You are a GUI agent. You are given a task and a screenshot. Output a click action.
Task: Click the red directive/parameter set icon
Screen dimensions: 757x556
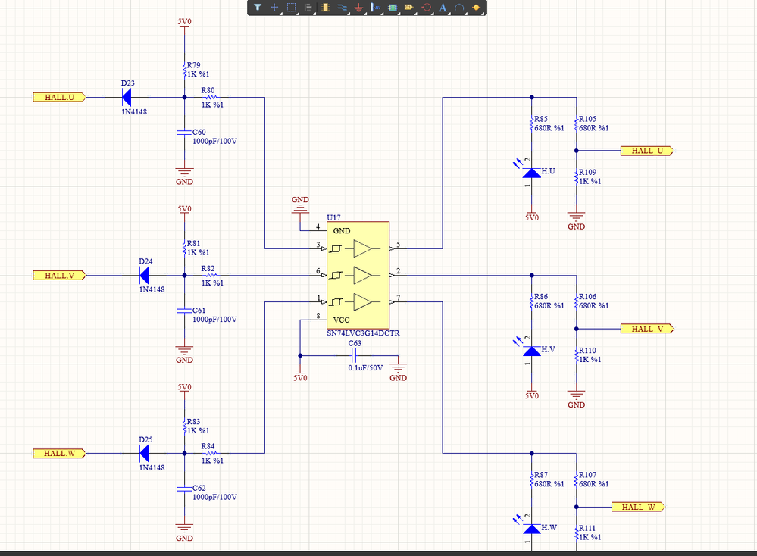pyautogui.click(x=426, y=8)
